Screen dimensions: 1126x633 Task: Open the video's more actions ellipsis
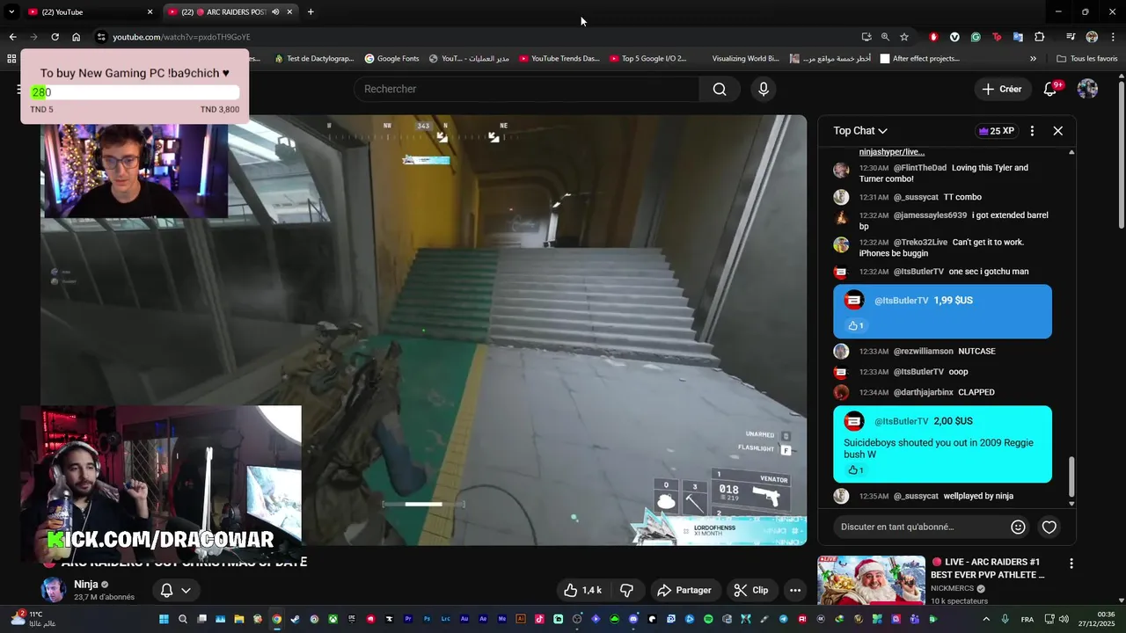(795, 590)
